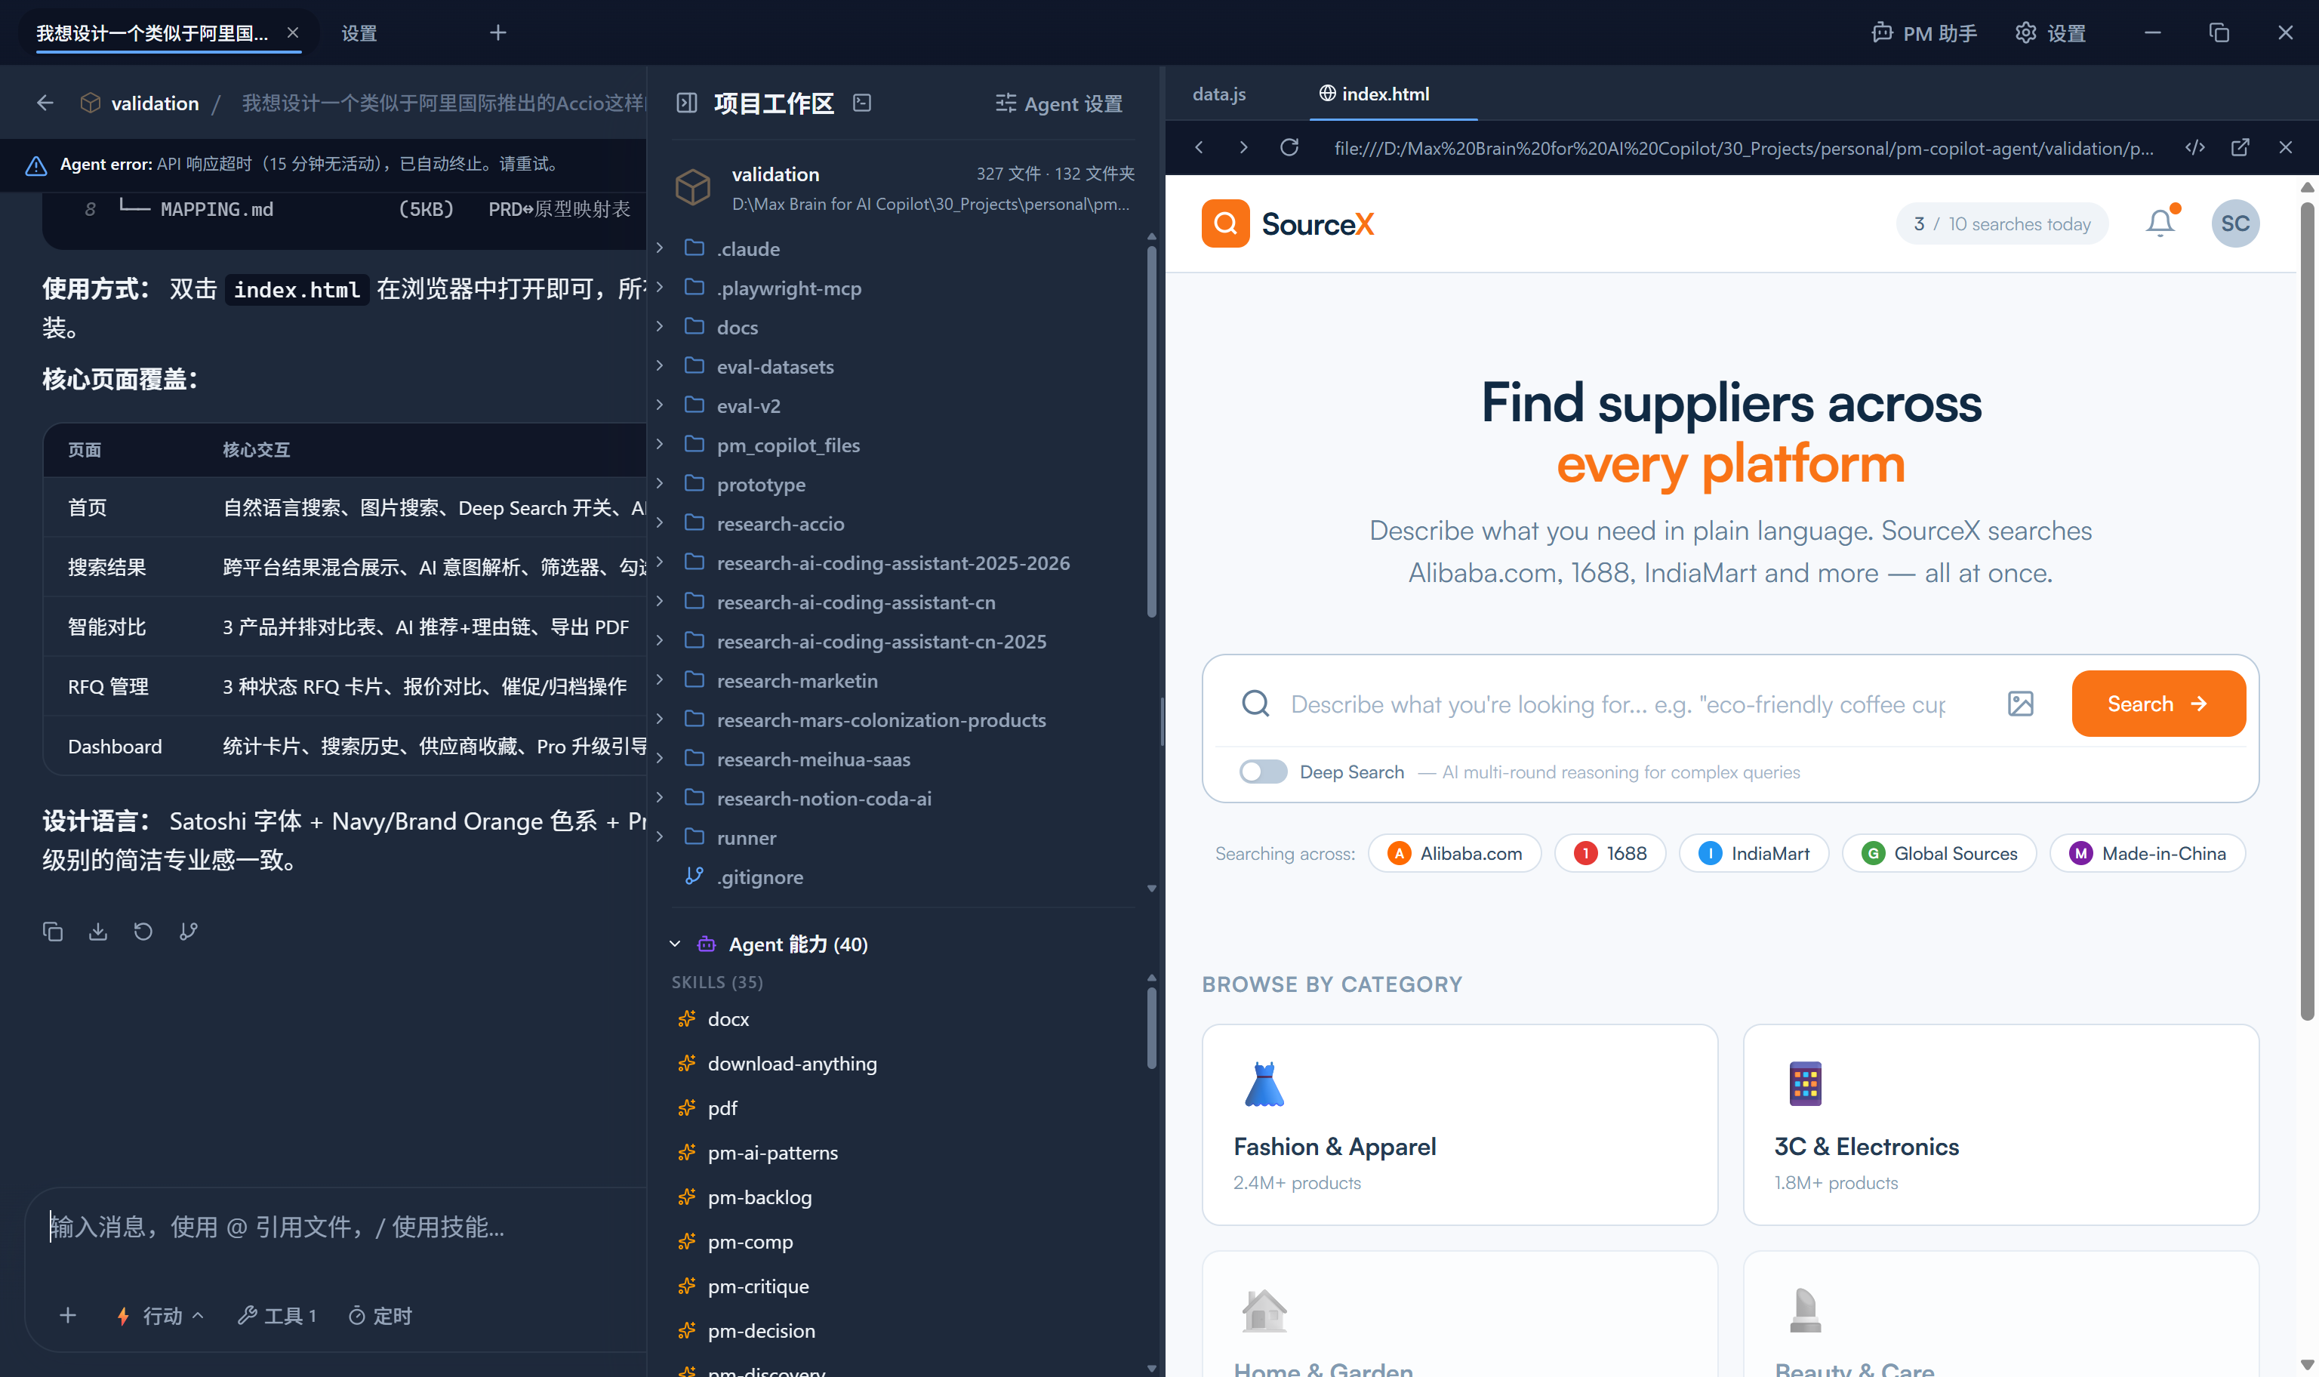
Task: Open preview in external window icon
Action: [2240, 147]
